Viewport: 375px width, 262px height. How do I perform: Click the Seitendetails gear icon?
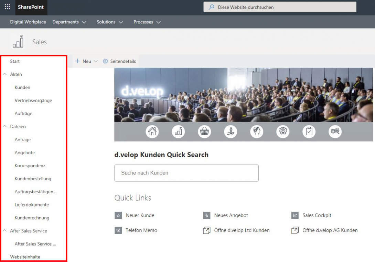pyautogui.click(x=105, y=61)
